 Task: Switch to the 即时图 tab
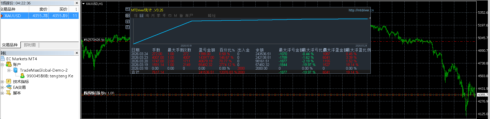(x=30, y=45)
